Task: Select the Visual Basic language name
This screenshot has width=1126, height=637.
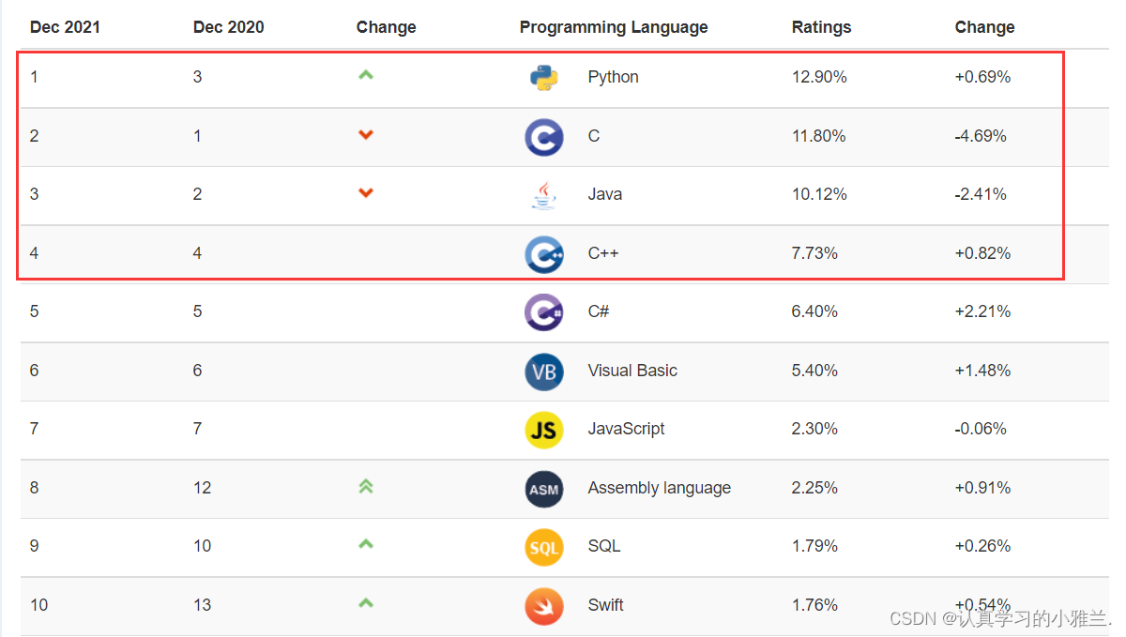Action: (632, 371)
